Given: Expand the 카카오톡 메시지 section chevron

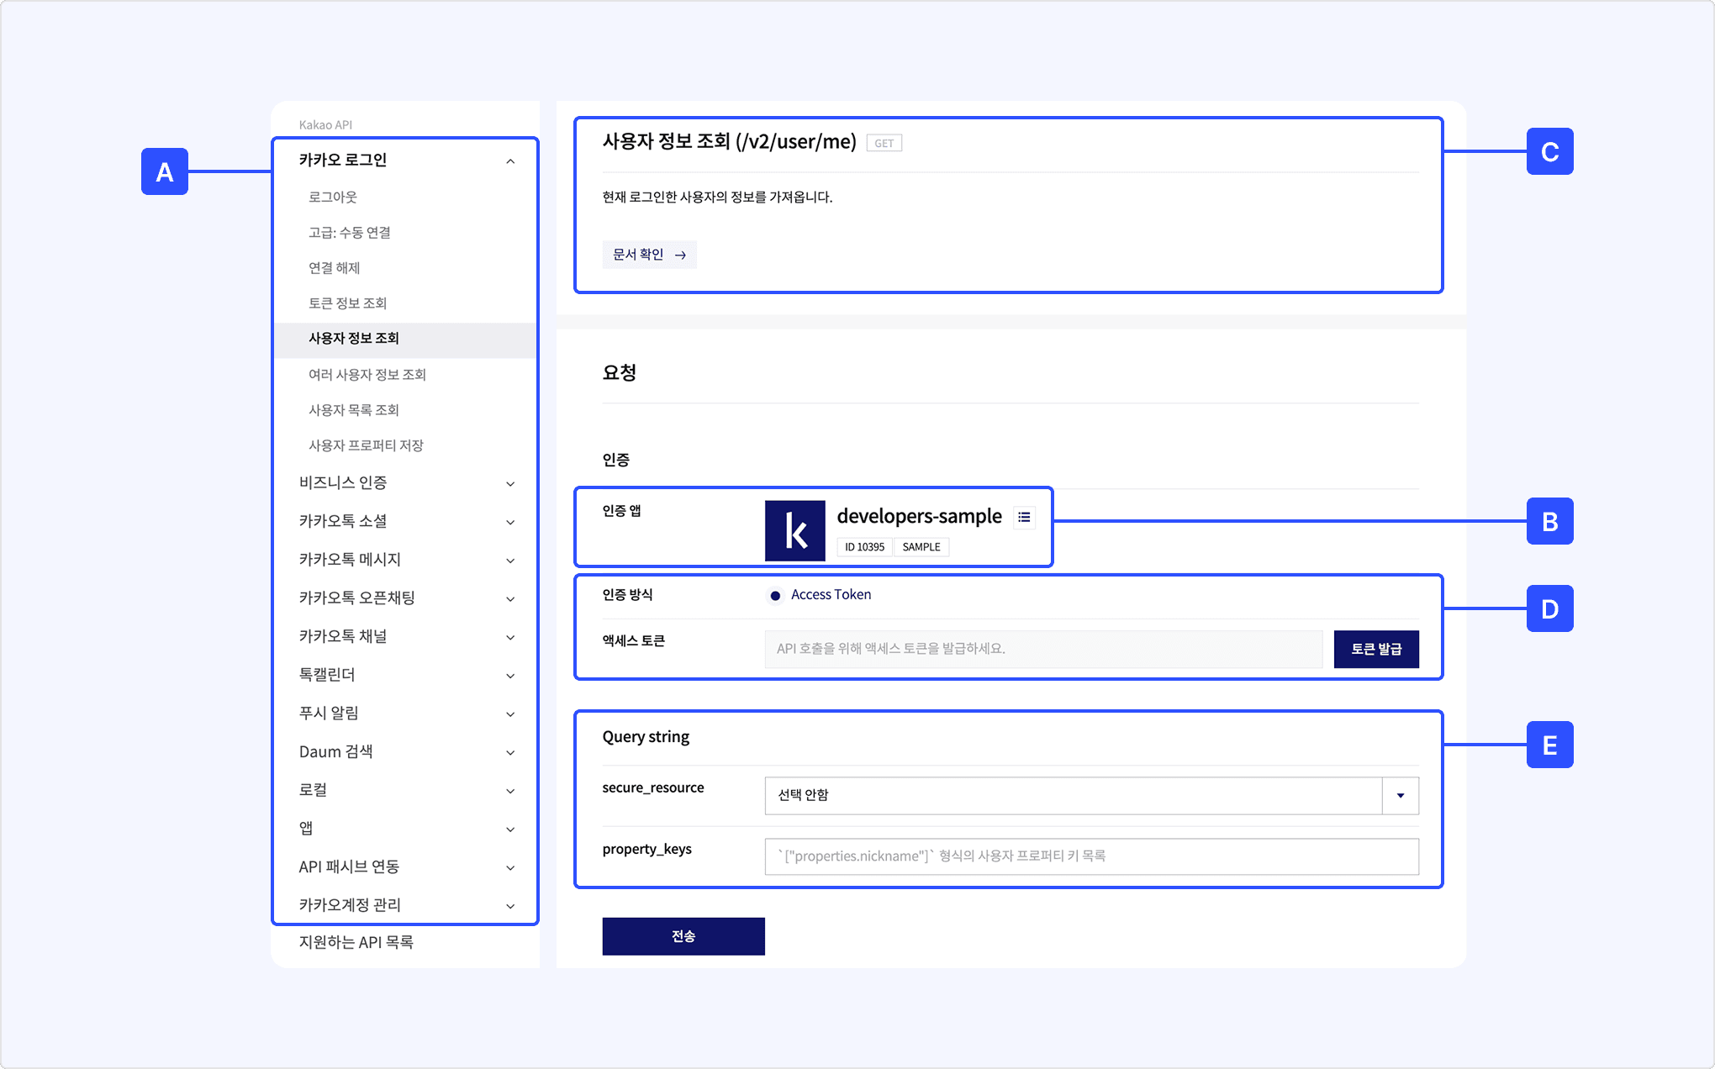Looking at the screenshot, I should coord(510,561).
